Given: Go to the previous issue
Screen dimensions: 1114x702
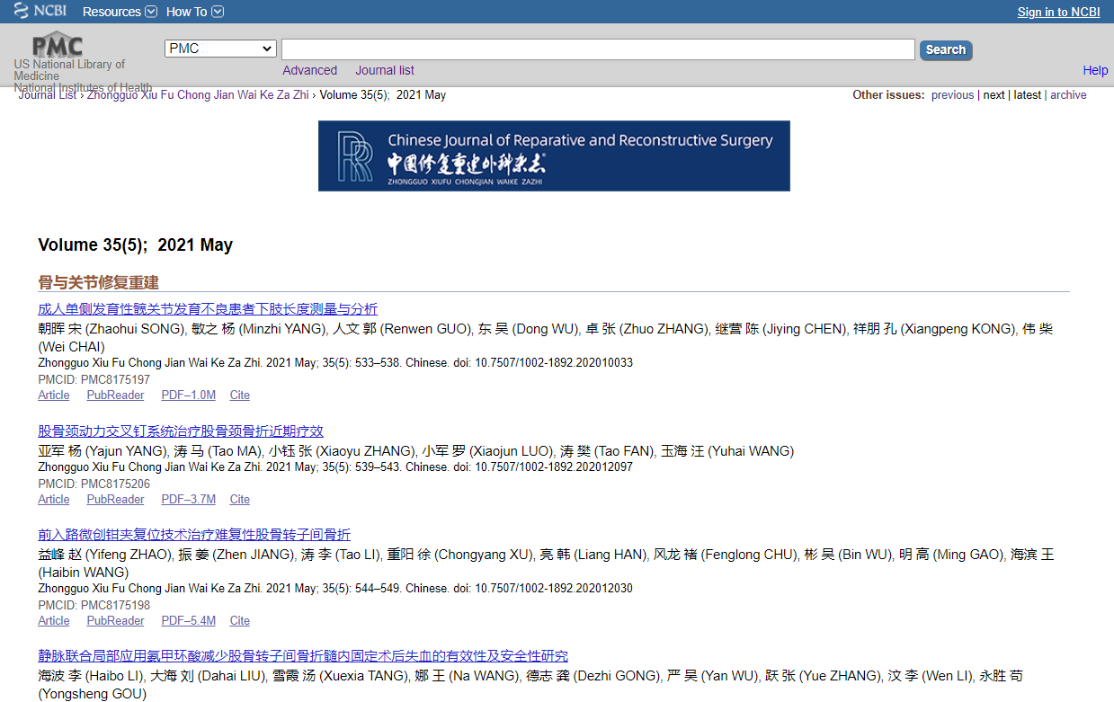Looking at the screenshot, I should tap(952, 95).
